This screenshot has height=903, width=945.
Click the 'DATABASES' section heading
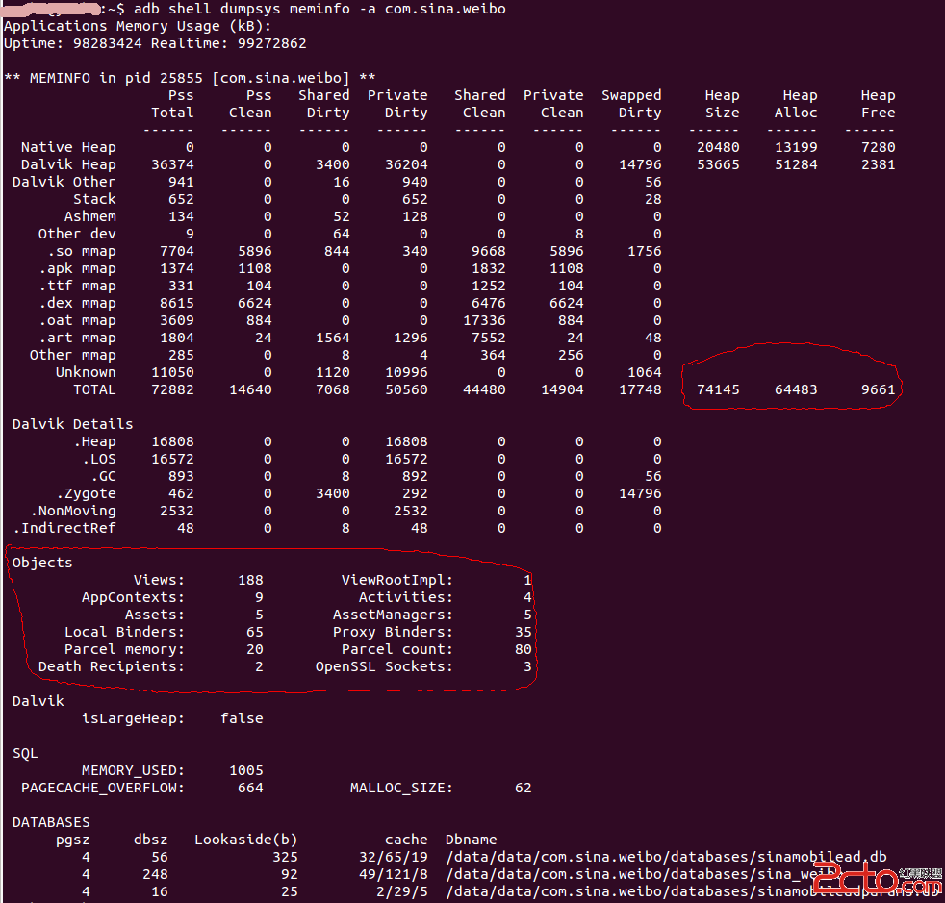51,823
